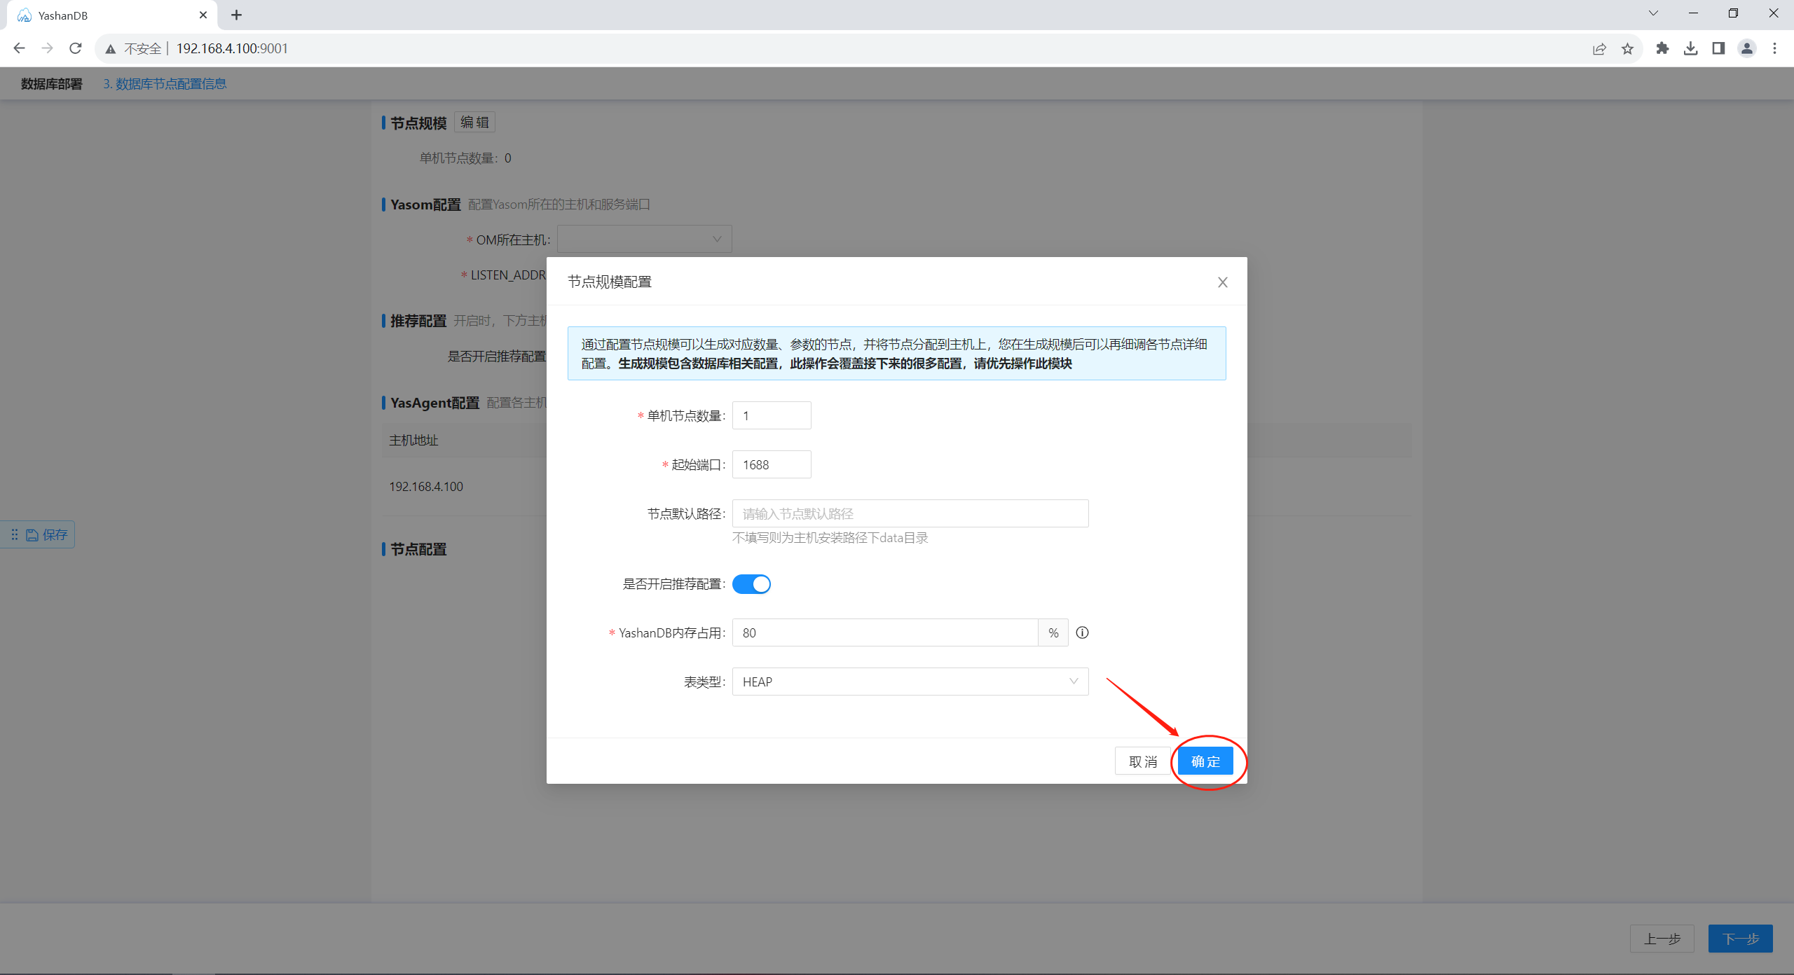Confirm with the 确定 button
1794x975 pixels.
(x=1205, y=761)
